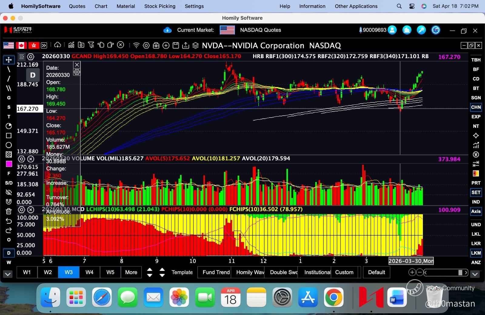This screenshot has height=315, width=485.
Task: Click the Homily Wav template button
Action: (248, 272)
